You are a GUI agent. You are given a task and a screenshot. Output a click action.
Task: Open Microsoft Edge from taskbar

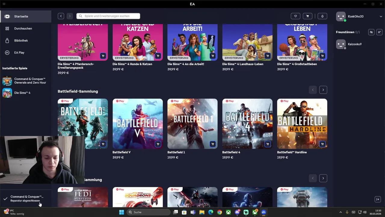[211, 212]
